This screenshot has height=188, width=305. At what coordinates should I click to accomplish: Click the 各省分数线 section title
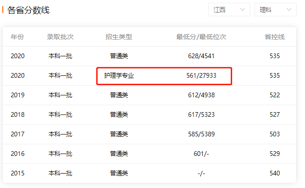[28, 10]
